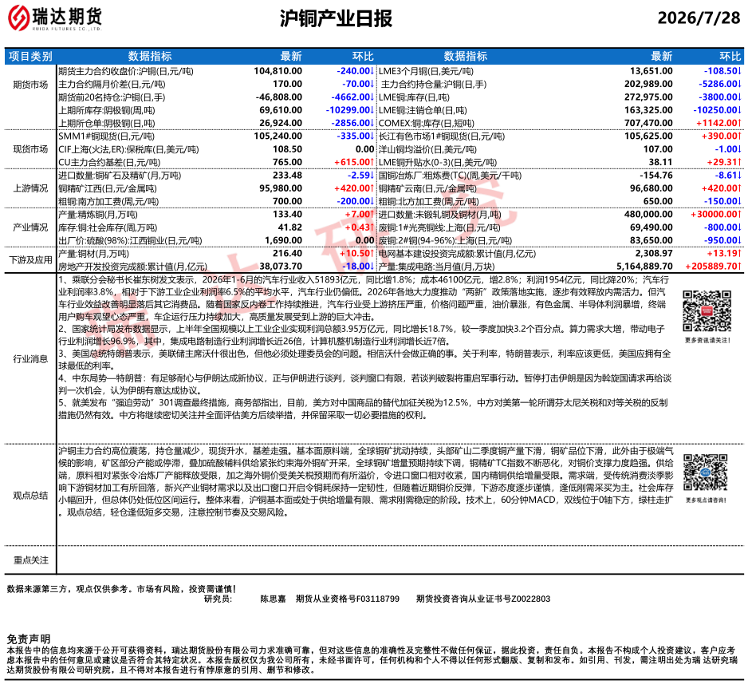The width and height of the screenshot is (748, 684).
Task: Click the 电网基本建设投资完成额 indicator label
Action: click(x=457, y=254)
